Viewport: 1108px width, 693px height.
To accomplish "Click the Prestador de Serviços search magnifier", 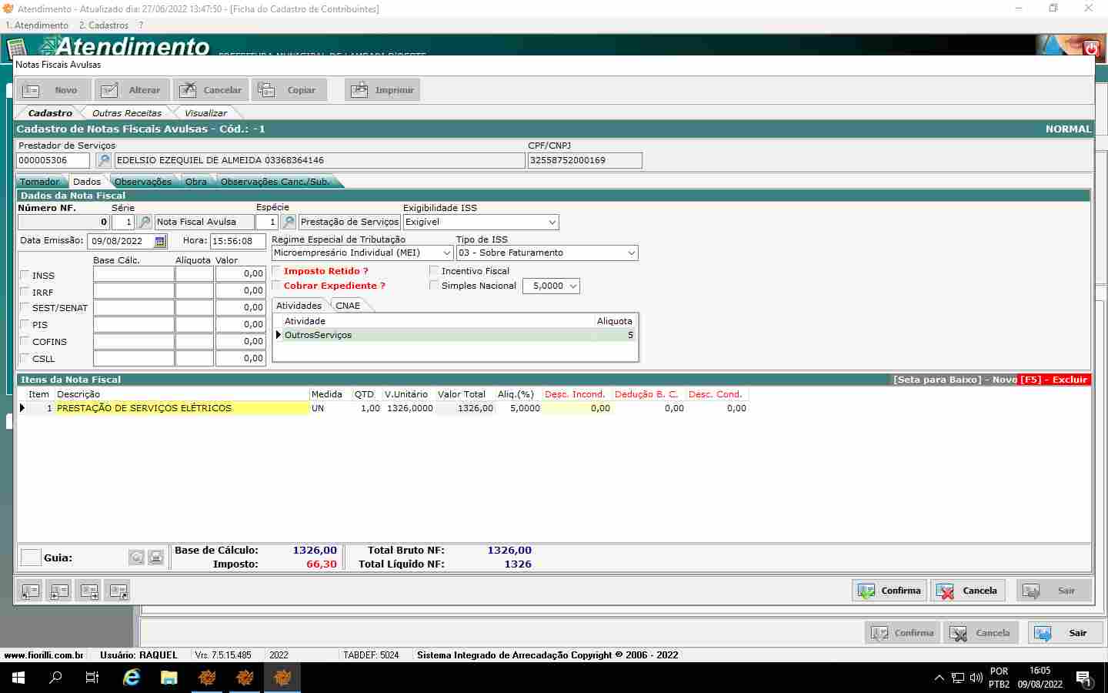I will pos(103,161).
